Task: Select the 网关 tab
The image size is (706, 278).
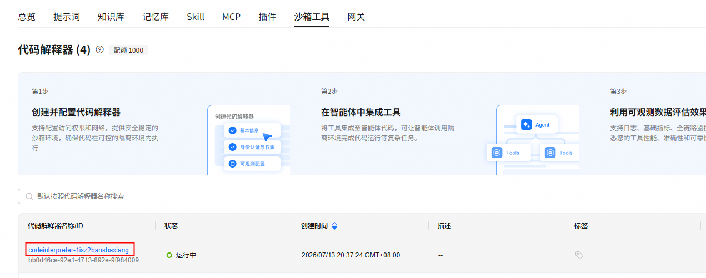Action: pyautogui.click(x=356, y=17)
